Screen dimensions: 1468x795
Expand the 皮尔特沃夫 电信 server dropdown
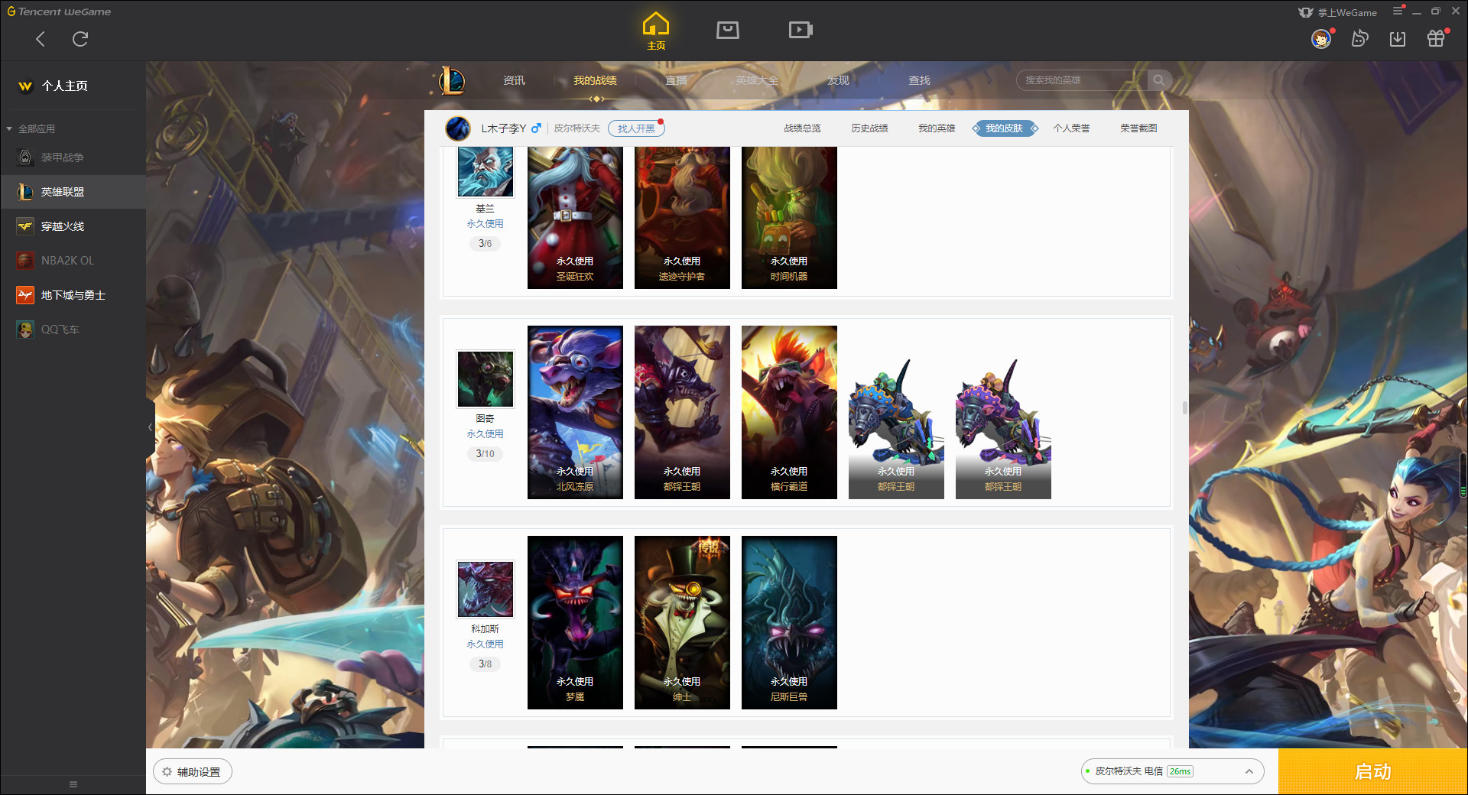tap(1172, 771)
